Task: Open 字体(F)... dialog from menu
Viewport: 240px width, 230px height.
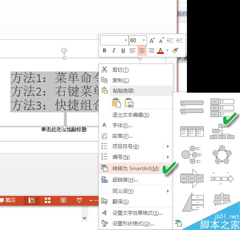Action: tap(136, 126)
